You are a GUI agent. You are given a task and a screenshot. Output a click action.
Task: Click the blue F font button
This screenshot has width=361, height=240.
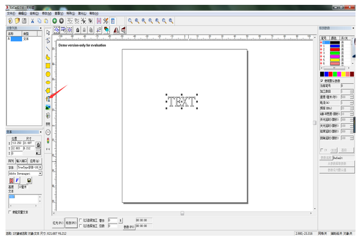pos(17,180)
